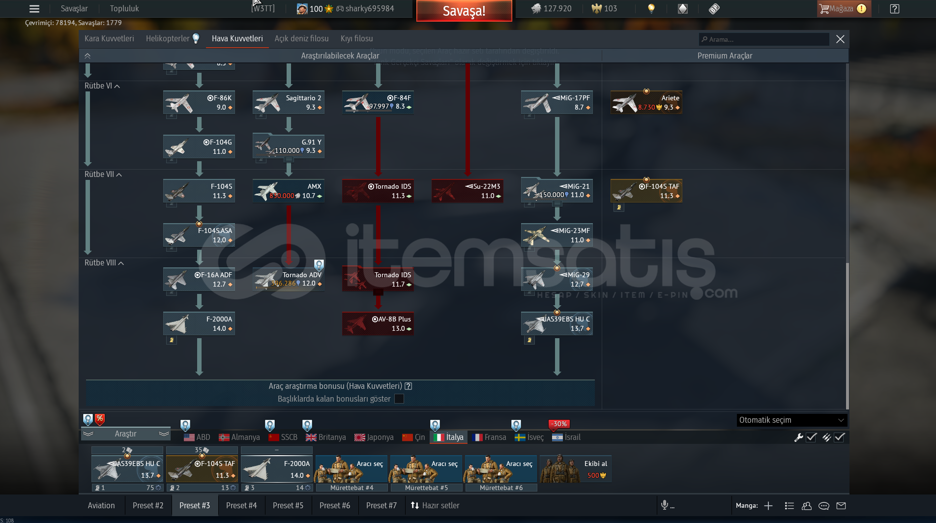
Task: Switch to Açık deniz filosu tab
Action: point(301,38)
